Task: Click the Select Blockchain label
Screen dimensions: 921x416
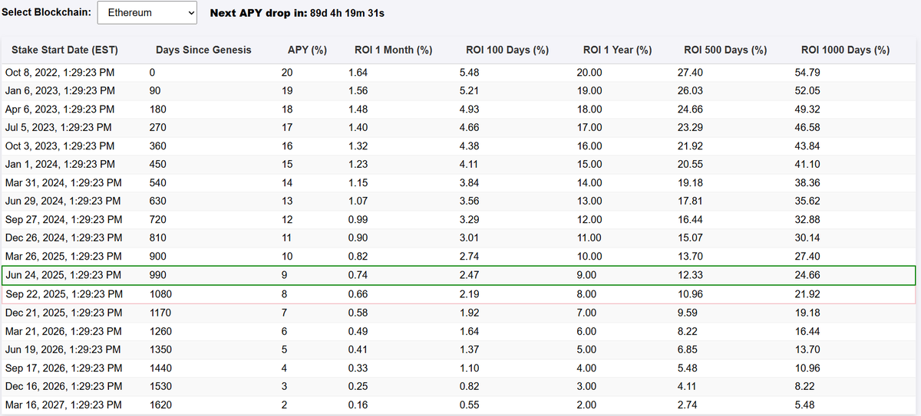Action: [48, 13]
